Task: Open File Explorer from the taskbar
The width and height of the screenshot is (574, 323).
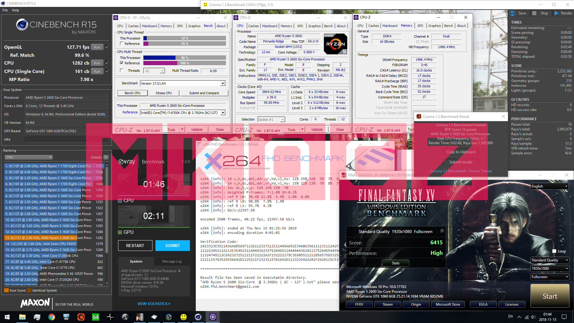Action: (22, 317)
